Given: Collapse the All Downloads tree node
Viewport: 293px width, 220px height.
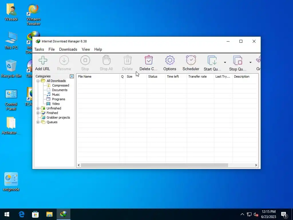Looking at the screenshot, I should point(38,81).
